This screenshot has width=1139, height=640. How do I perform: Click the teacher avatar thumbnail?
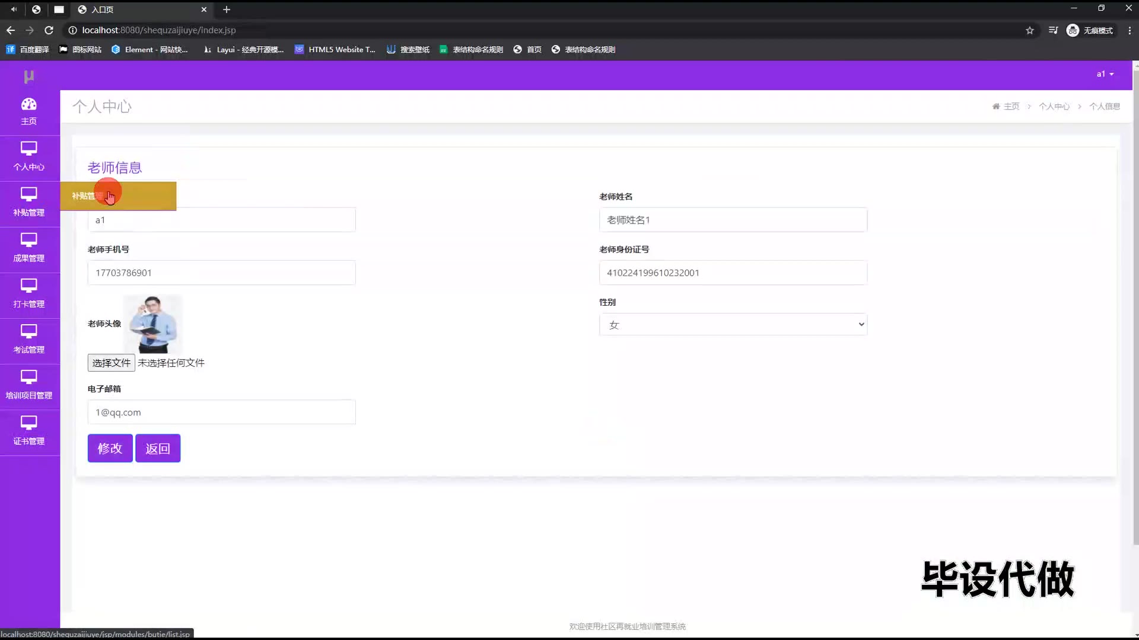coord(152,324)
